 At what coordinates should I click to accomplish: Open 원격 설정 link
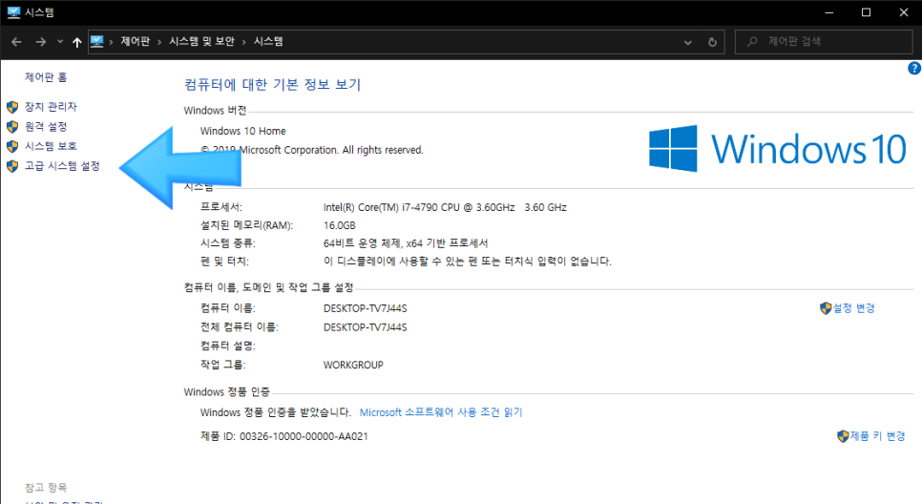coord(46,126)
